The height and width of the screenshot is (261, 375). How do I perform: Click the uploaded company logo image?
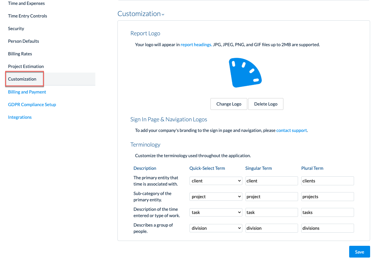(245, 72)
